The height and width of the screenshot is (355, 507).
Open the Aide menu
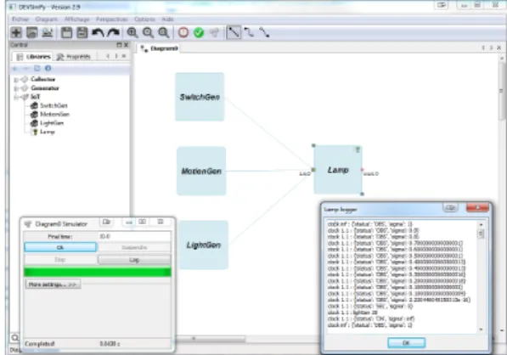pyautogui.click(x=167, y=19)
